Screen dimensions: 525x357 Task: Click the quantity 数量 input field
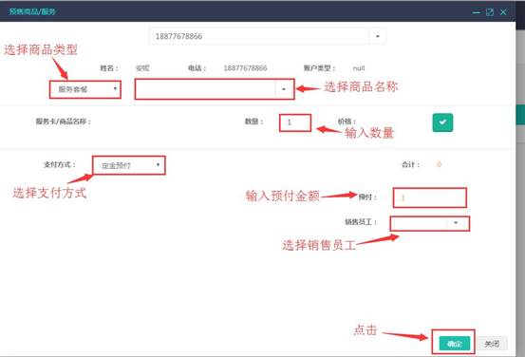(x=295, y=122)
